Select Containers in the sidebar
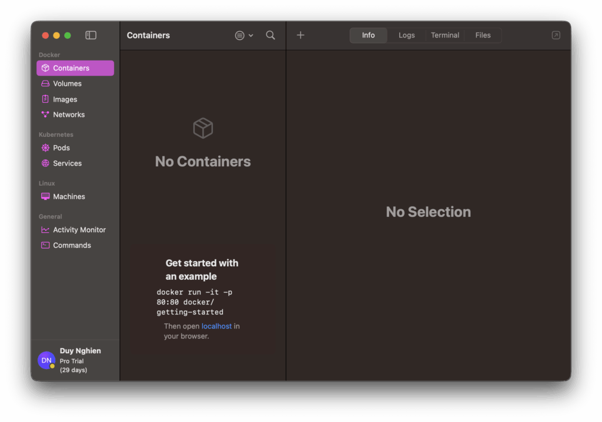The image size is (602, 422). tap(75, 68)
